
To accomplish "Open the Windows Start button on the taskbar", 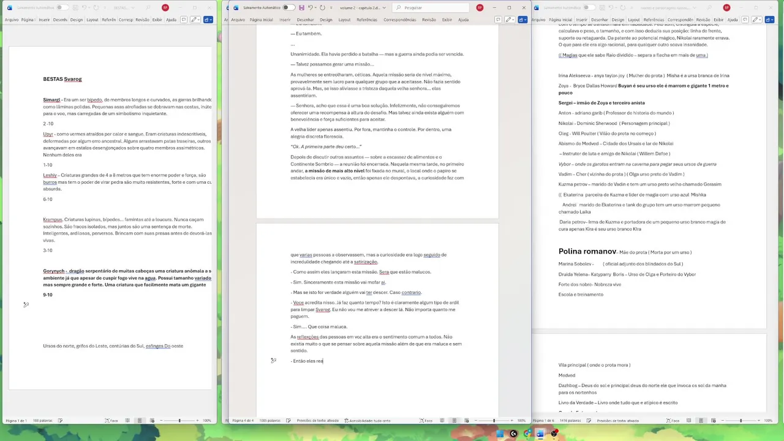I will click(500, 434).
